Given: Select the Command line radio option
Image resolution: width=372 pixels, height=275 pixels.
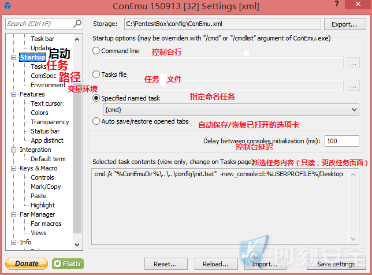Looking at the screenshot, I should (x=96, y=50).
